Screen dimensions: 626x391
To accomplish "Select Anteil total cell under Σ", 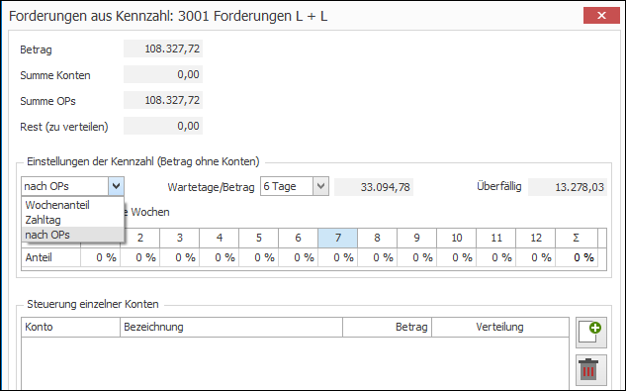I will [x=577, y=257].
